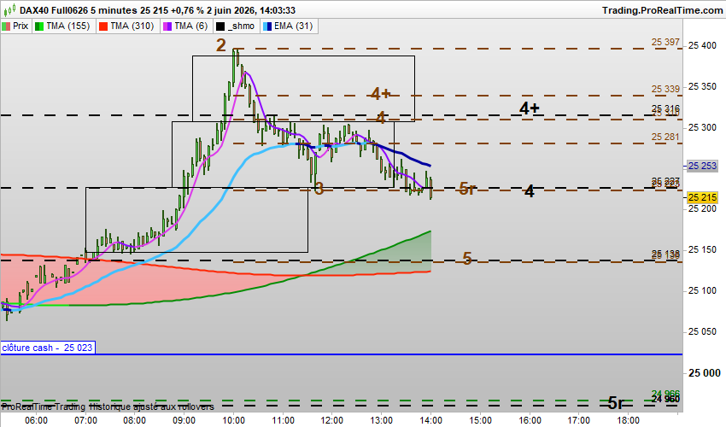Click the brown wave label 3
This screenshot has height=427, width=726.
click(x=319, y=189)
